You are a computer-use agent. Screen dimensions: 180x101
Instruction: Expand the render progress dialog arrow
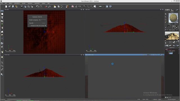(45, 26)
